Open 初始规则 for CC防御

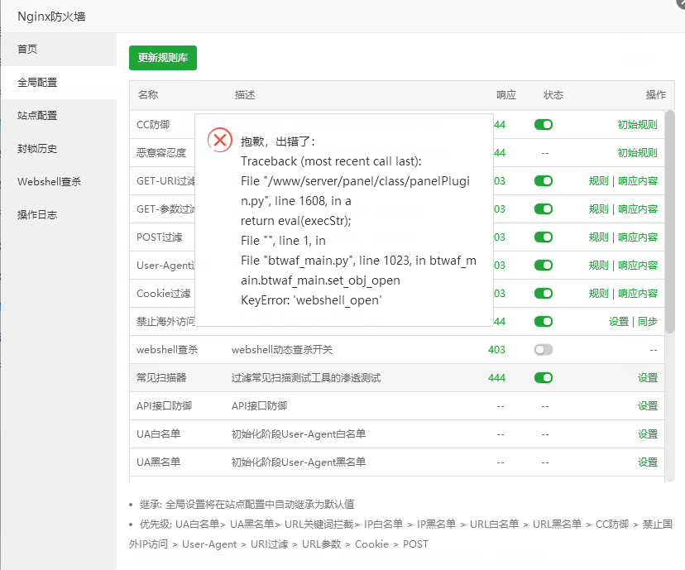pyautogui.click(x=637, y=124)
